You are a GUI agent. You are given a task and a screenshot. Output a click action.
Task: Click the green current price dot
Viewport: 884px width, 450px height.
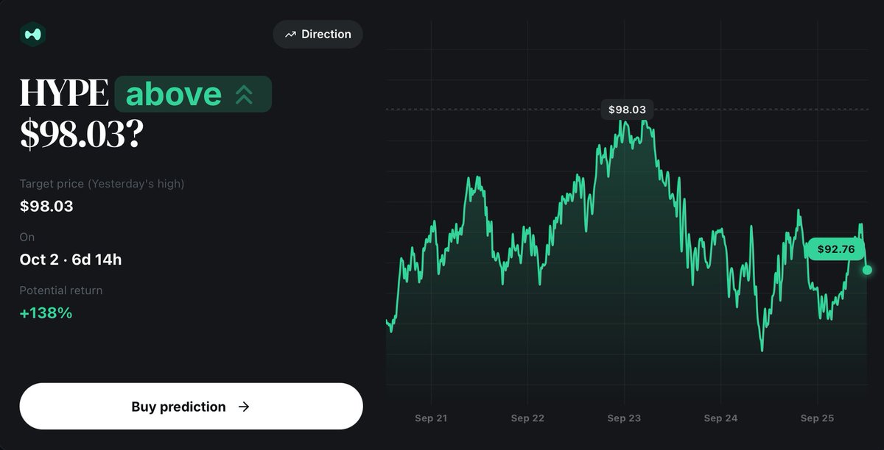(x=867, y=270)
